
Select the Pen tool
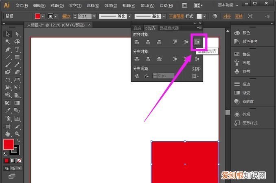(8, 49)
